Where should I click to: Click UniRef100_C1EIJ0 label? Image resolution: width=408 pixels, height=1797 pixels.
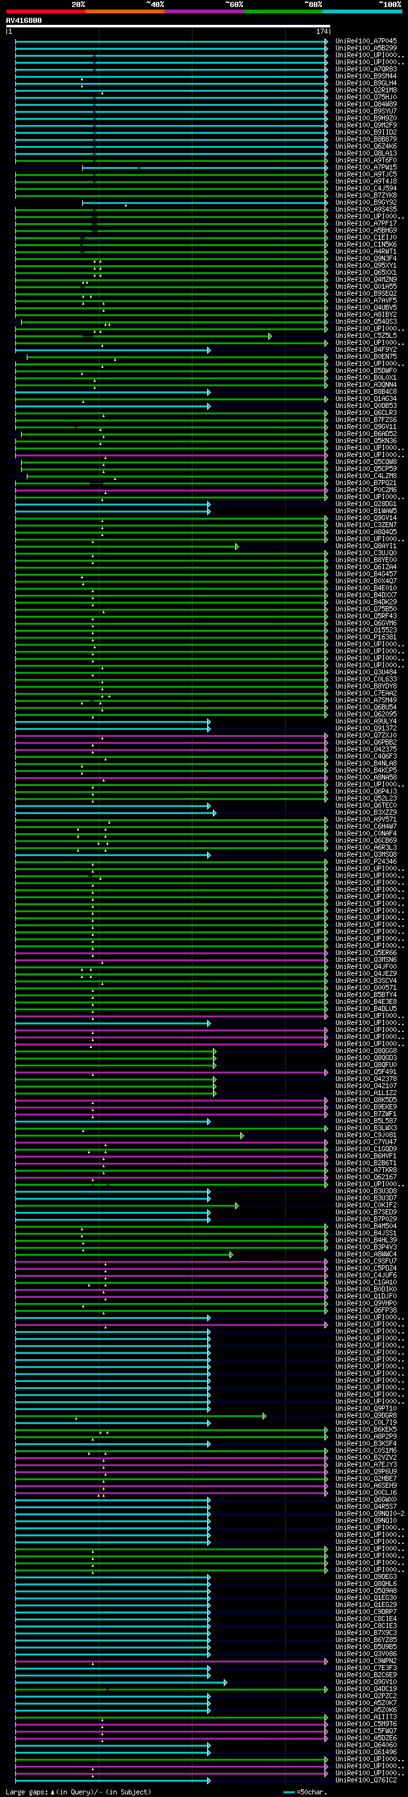[x=366, y=237]
